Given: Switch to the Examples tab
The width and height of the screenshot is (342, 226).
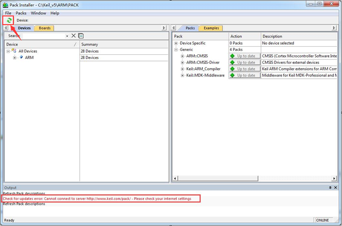Looking at the screenshot, I should (x=211, y=28).
